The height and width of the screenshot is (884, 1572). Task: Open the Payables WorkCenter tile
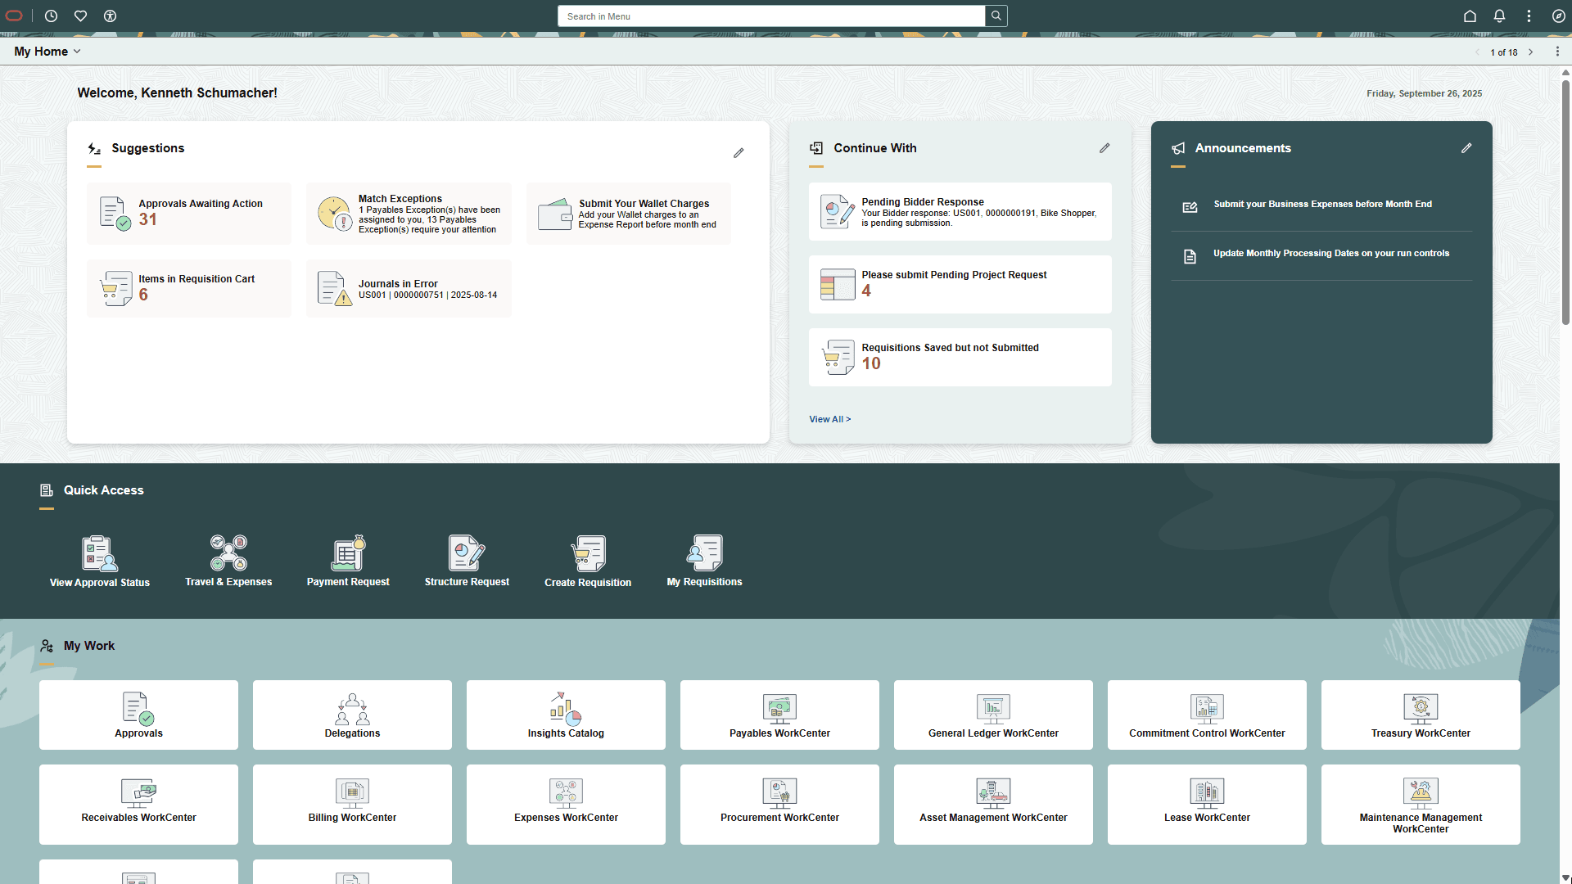click(779, 715)
